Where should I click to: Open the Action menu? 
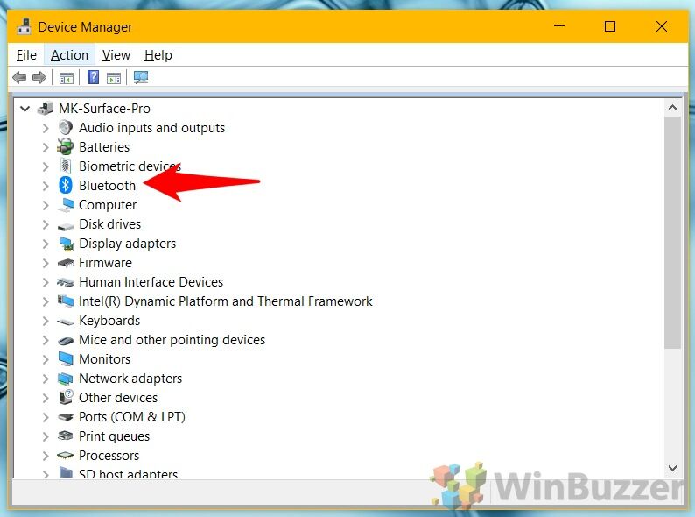(70, 55)
